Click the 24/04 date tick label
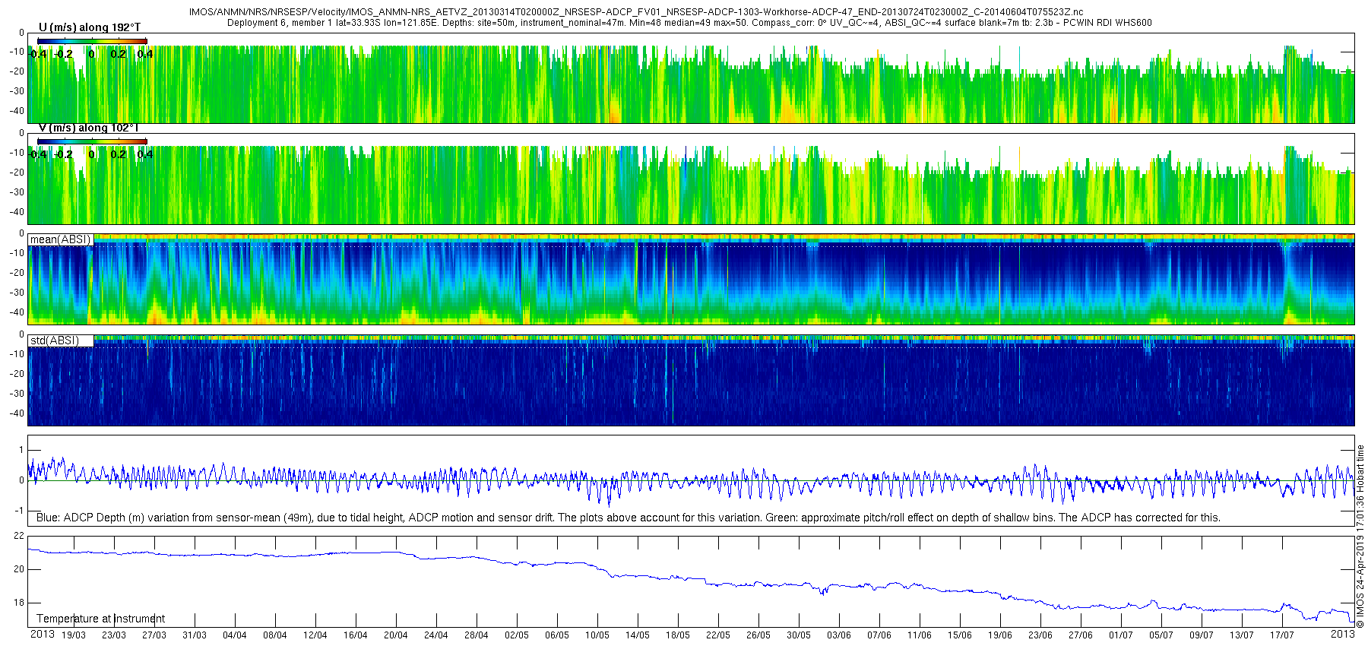This screenshot has width=1368, height=646. coord(436,635)
